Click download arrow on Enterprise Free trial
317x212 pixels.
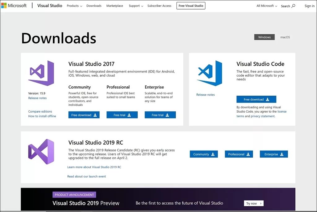pos(167,115)
